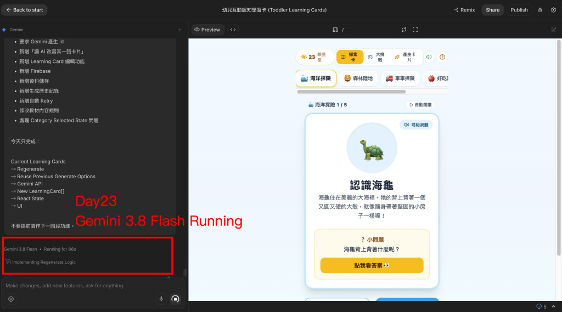Toggle the app sound speaker icon
The image size is (562, 312).
[x=429, y=57]
